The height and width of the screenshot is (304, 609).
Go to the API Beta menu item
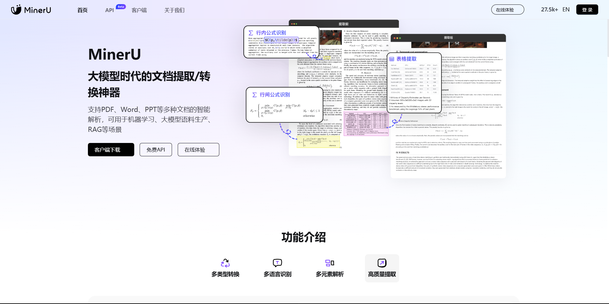coord(109,10)
